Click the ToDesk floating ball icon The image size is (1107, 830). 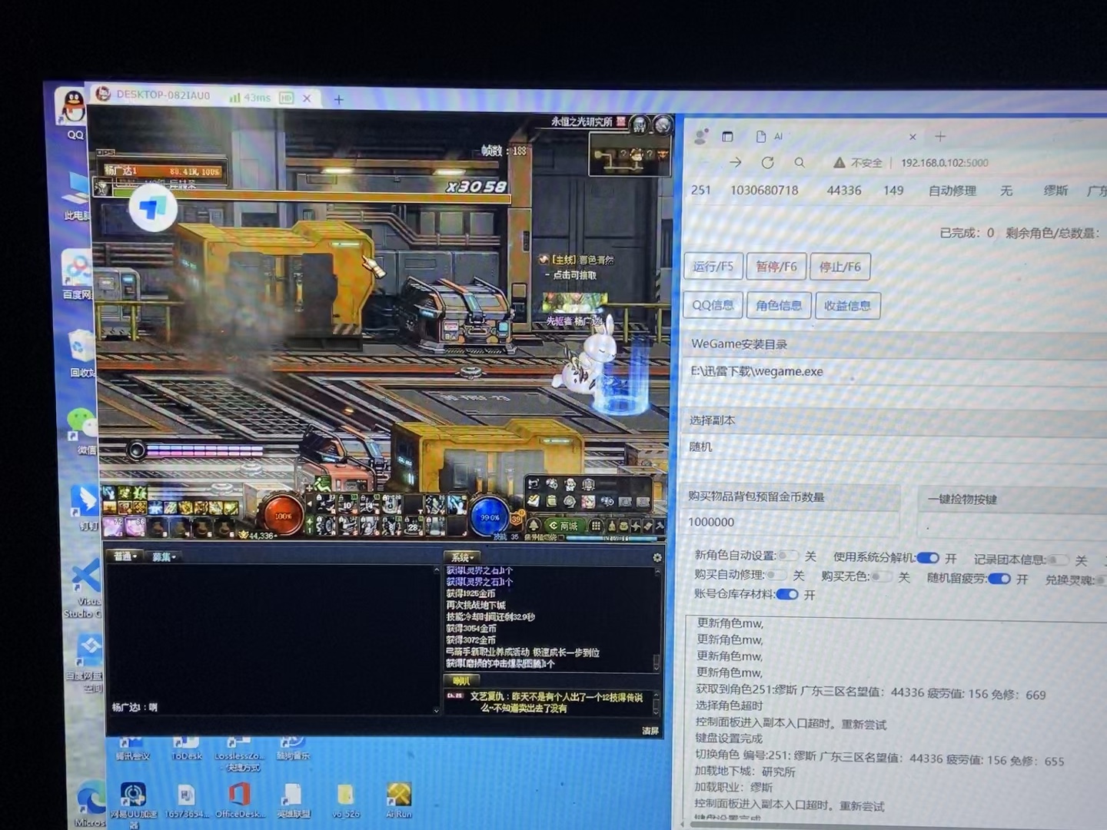point(153,208)
